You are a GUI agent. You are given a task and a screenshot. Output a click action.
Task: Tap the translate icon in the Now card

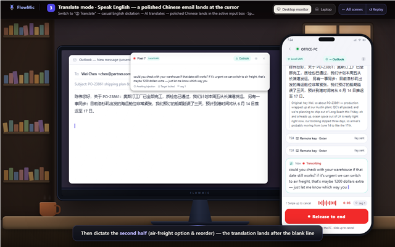pyautogui.click(x=291, y=163)
